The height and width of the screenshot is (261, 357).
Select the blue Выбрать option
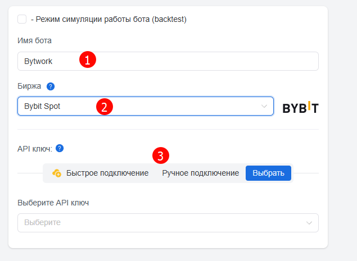point(268,173)
